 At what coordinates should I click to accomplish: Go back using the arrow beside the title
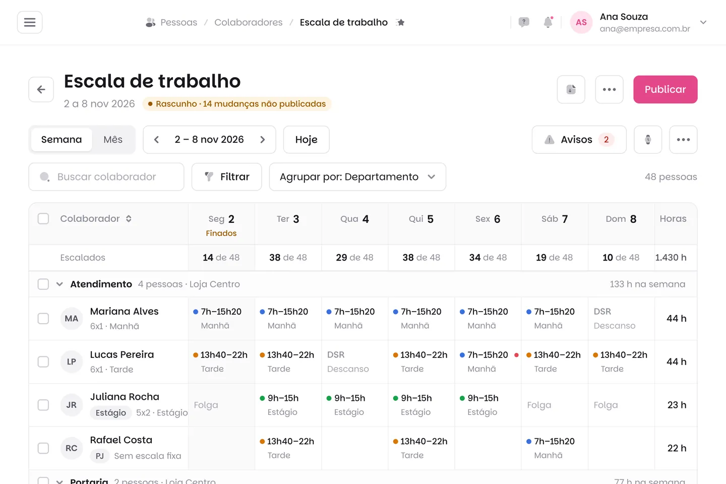(x=41, y=89)
